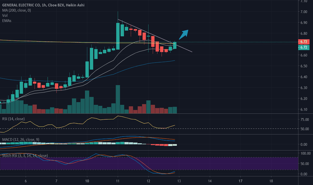This screenshot has height=185, width=313.
Task: Select the Vol indicator label
Action: coord(5,15)
